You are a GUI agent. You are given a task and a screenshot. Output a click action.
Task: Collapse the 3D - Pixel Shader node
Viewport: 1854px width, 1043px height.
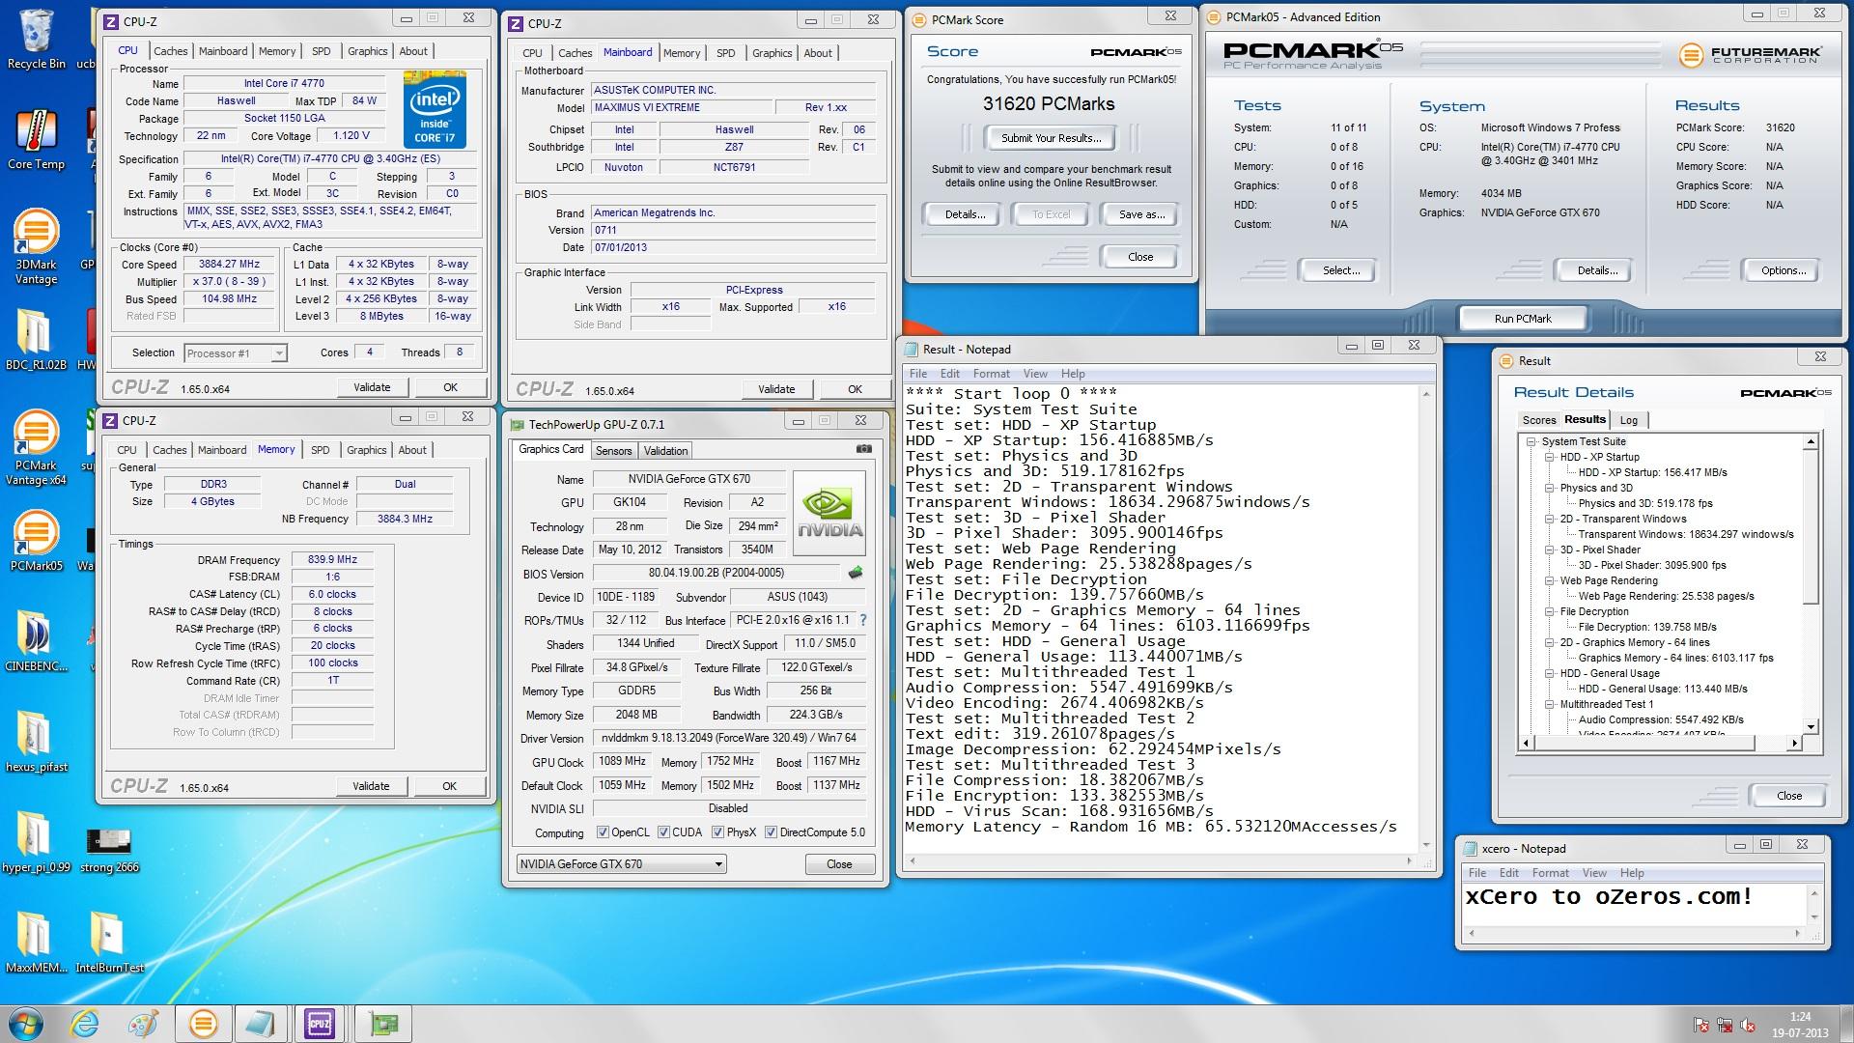[1549, 550]
